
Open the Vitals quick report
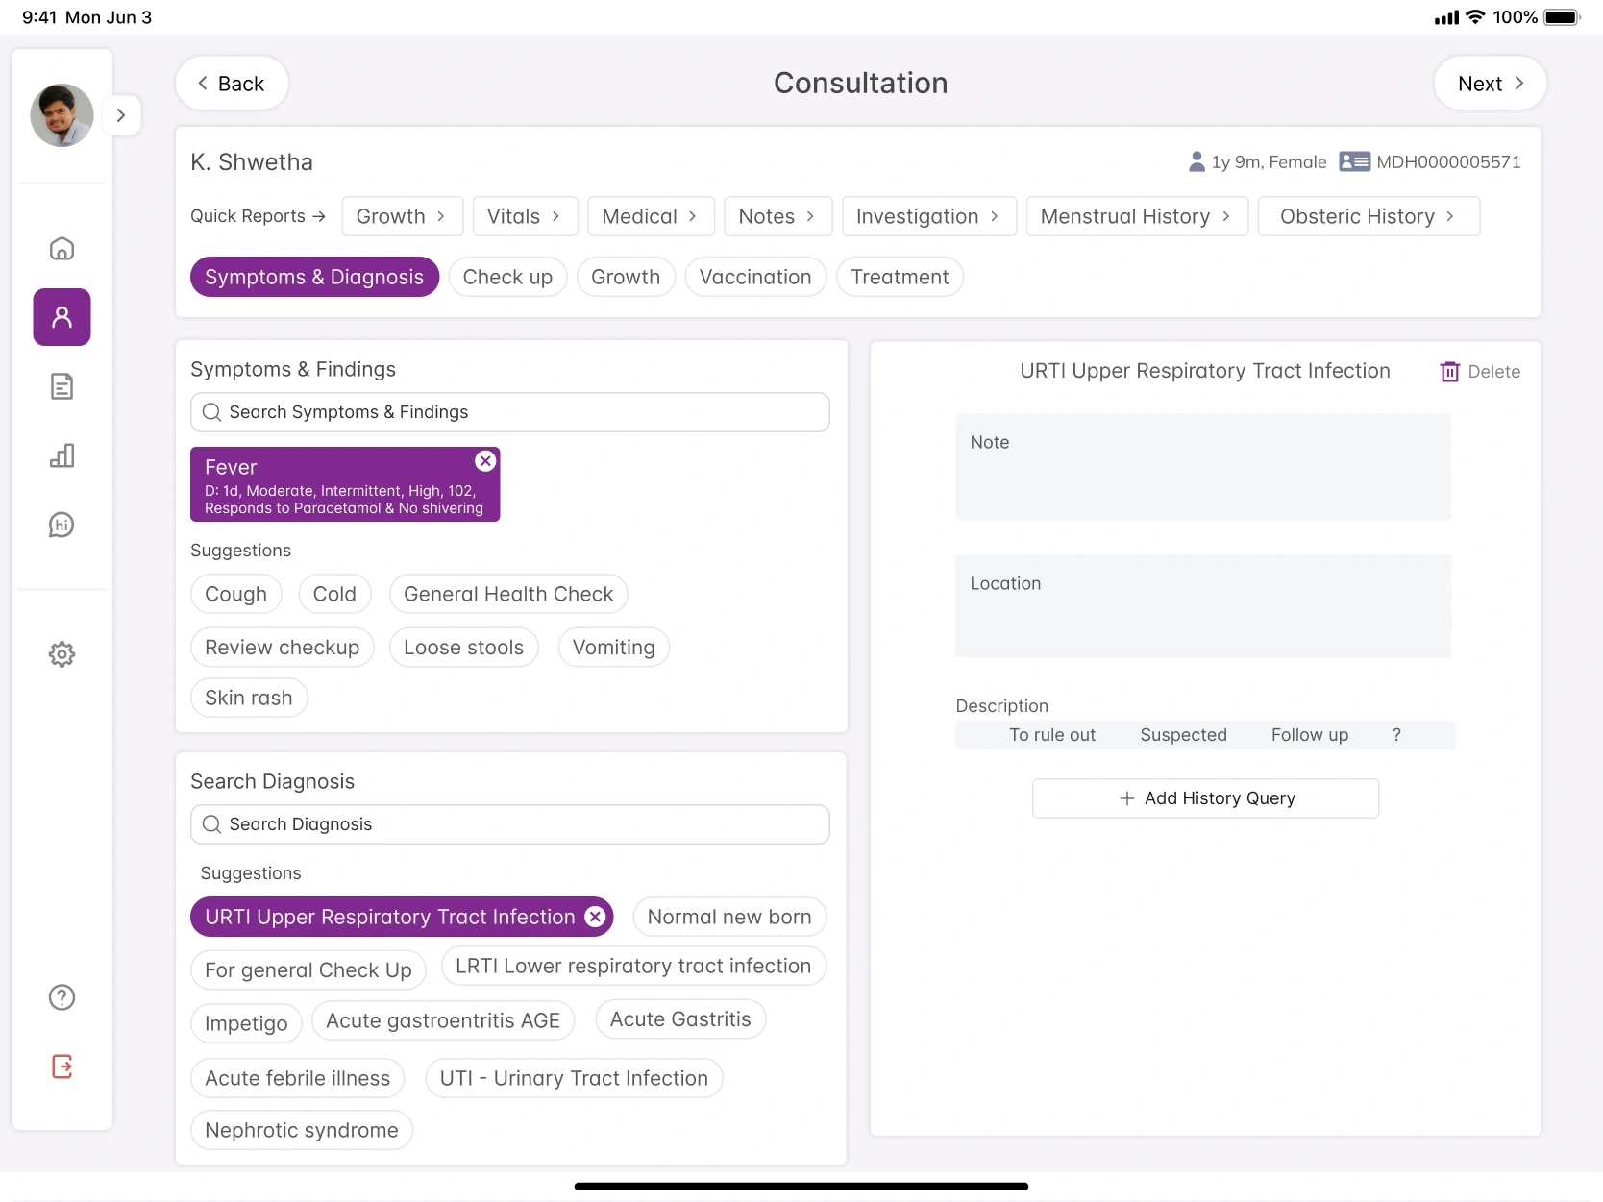525,216
